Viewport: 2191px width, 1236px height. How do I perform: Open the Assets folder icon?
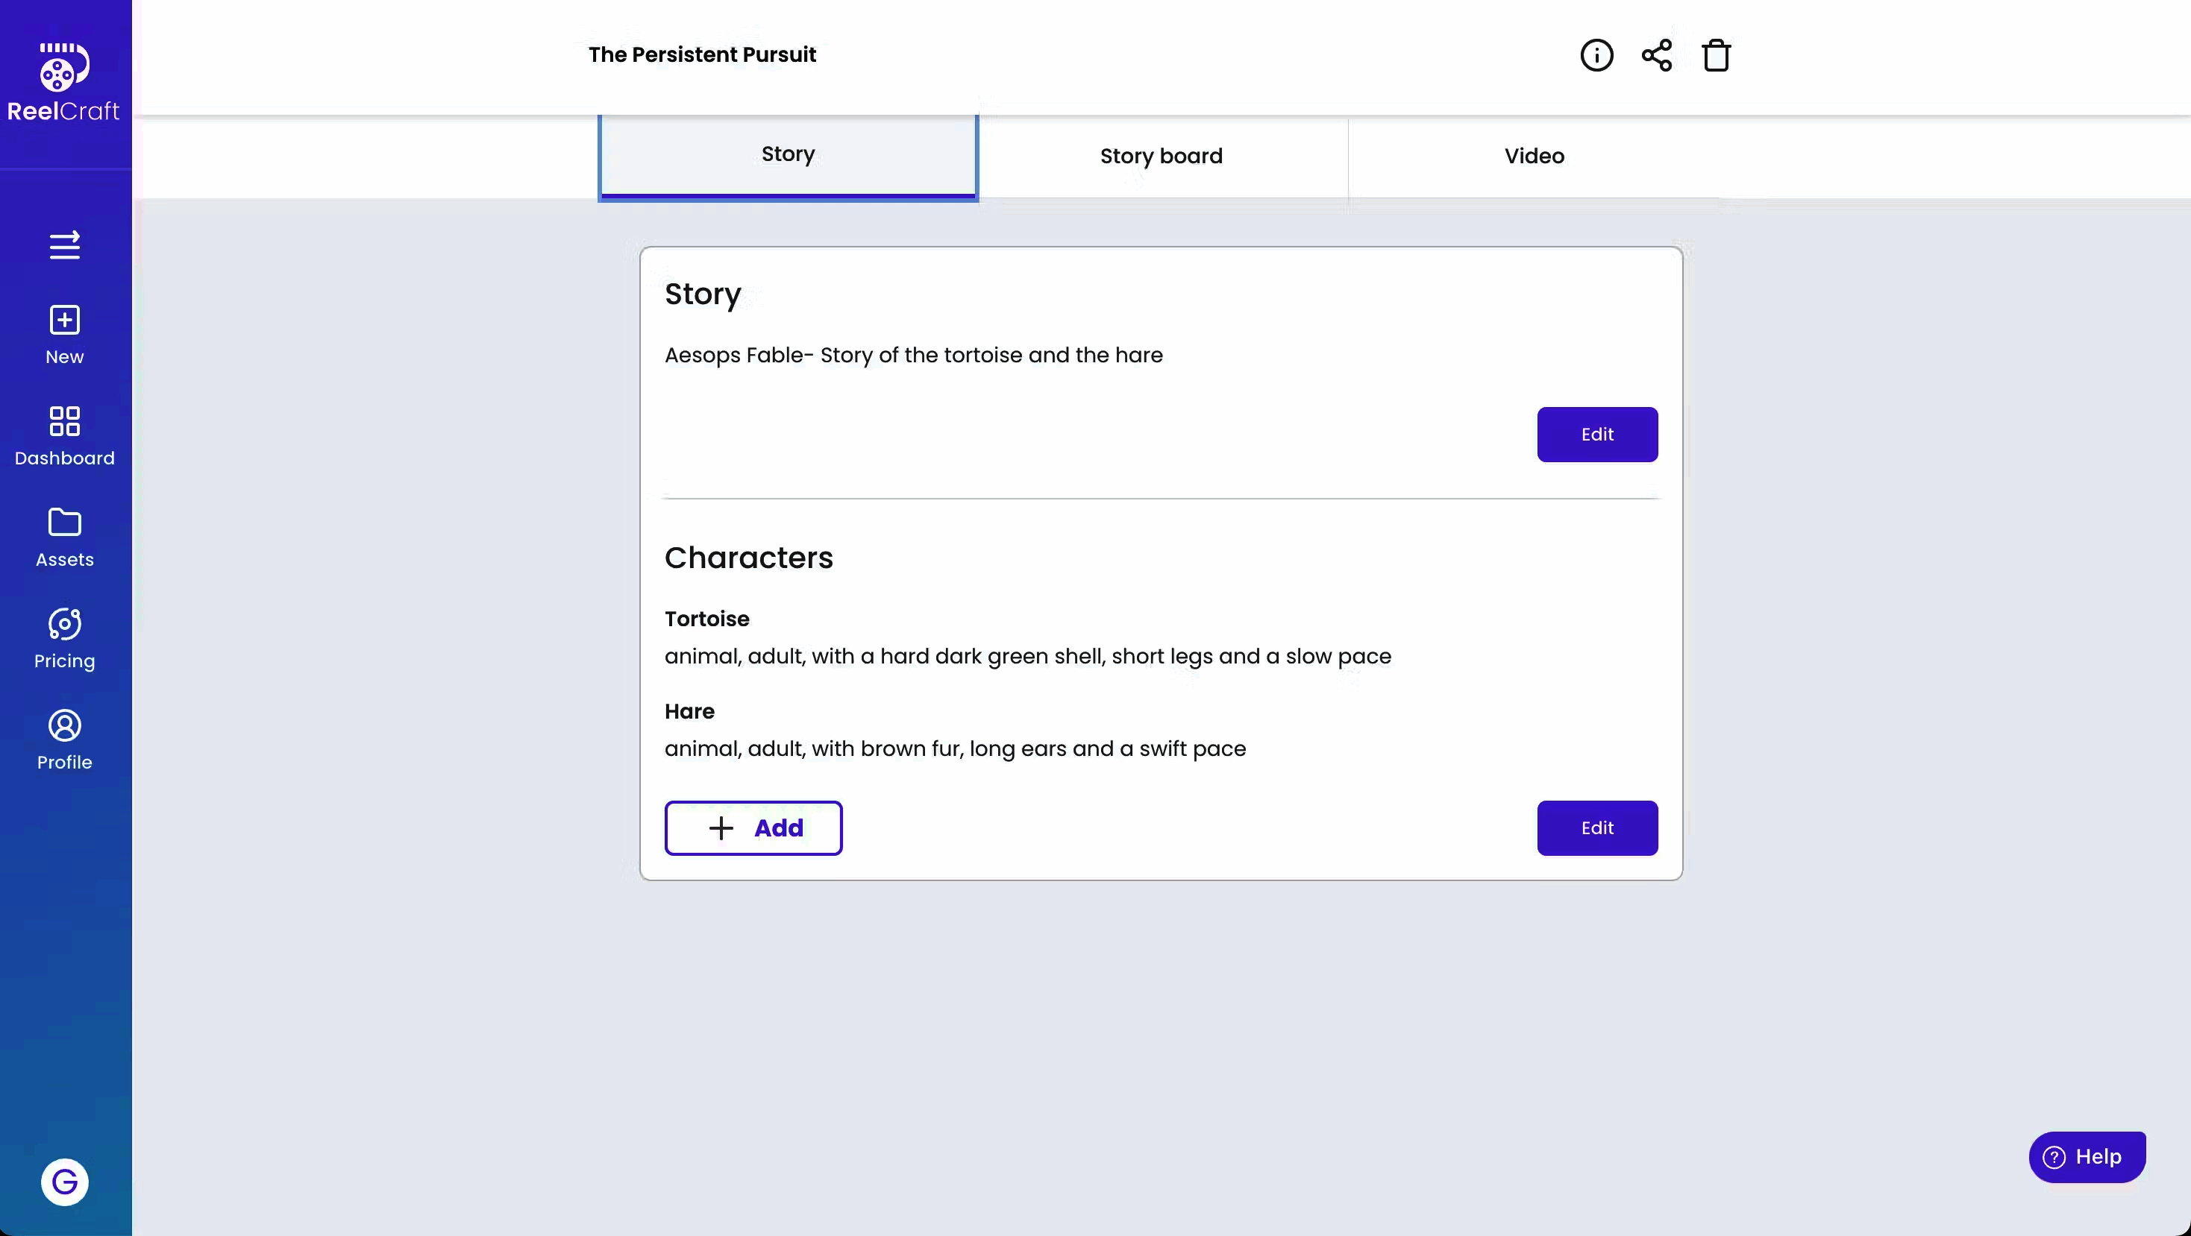click(65, 523)
